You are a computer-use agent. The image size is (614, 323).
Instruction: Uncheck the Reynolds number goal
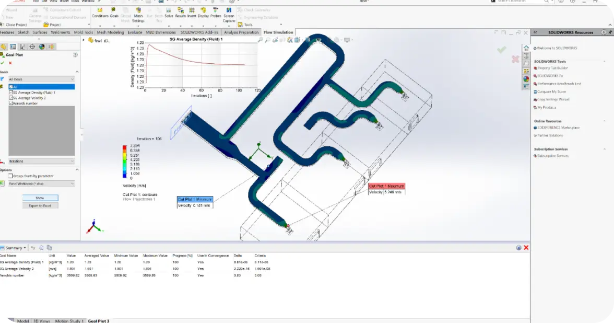coord(11,103)
